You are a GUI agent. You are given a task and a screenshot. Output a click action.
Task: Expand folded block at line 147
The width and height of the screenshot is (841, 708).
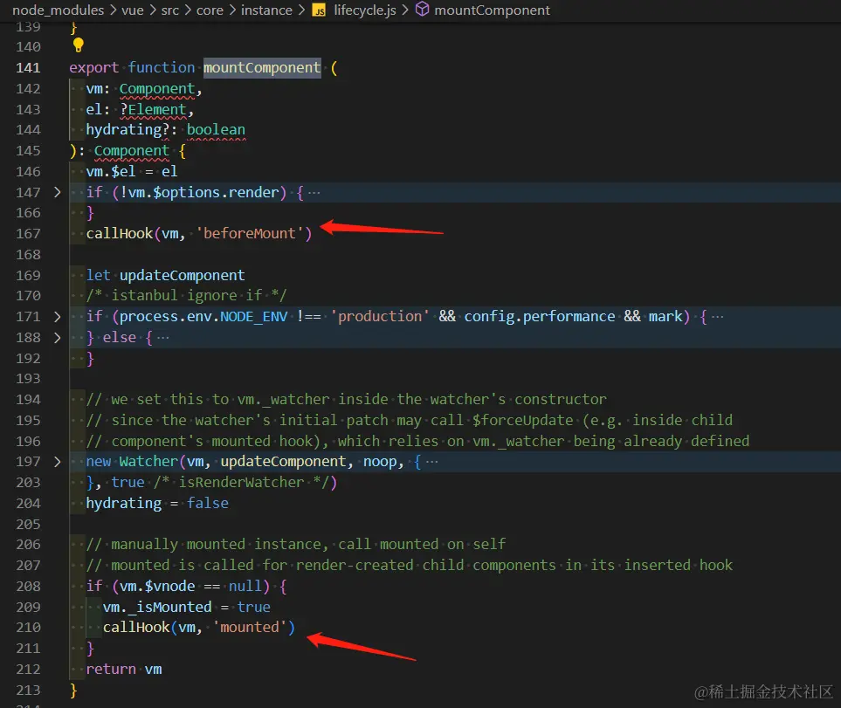pyautogui.click(x=58, y=192)
